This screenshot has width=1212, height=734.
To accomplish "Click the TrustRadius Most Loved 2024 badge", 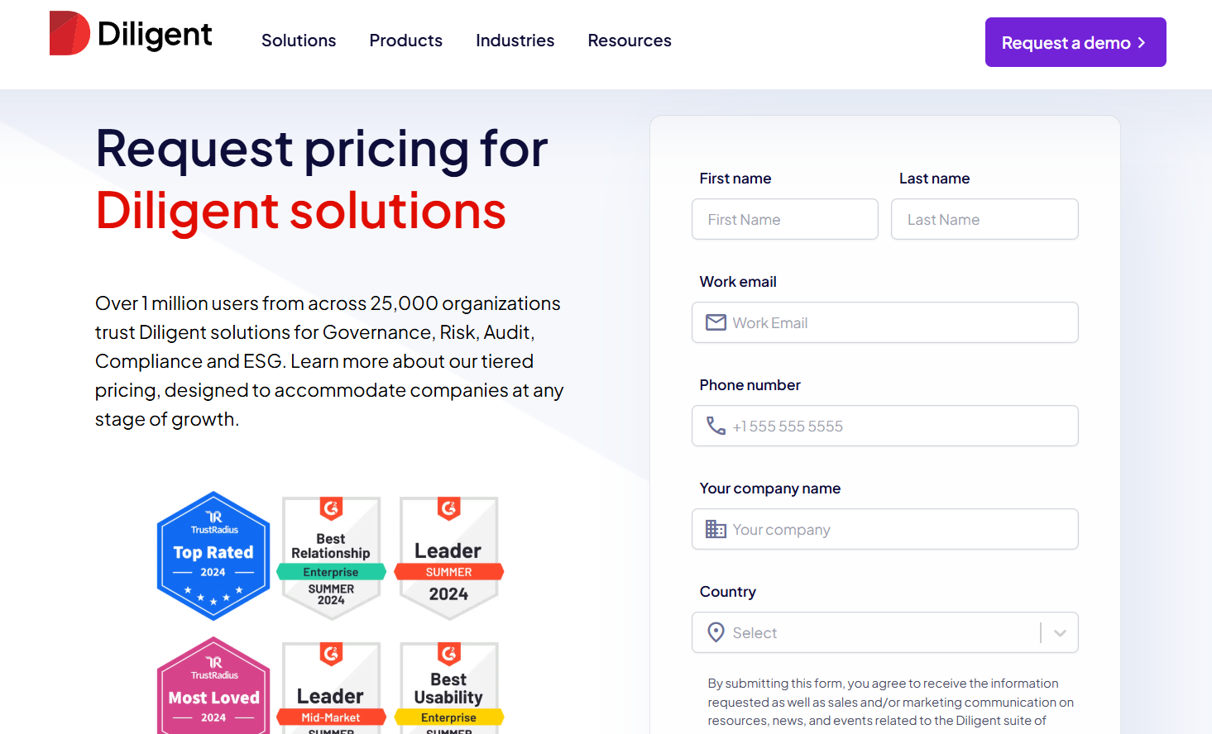I will 213,688.
